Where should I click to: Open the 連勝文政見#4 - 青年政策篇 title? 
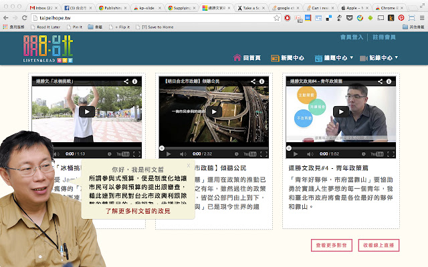tap(328, 168)
